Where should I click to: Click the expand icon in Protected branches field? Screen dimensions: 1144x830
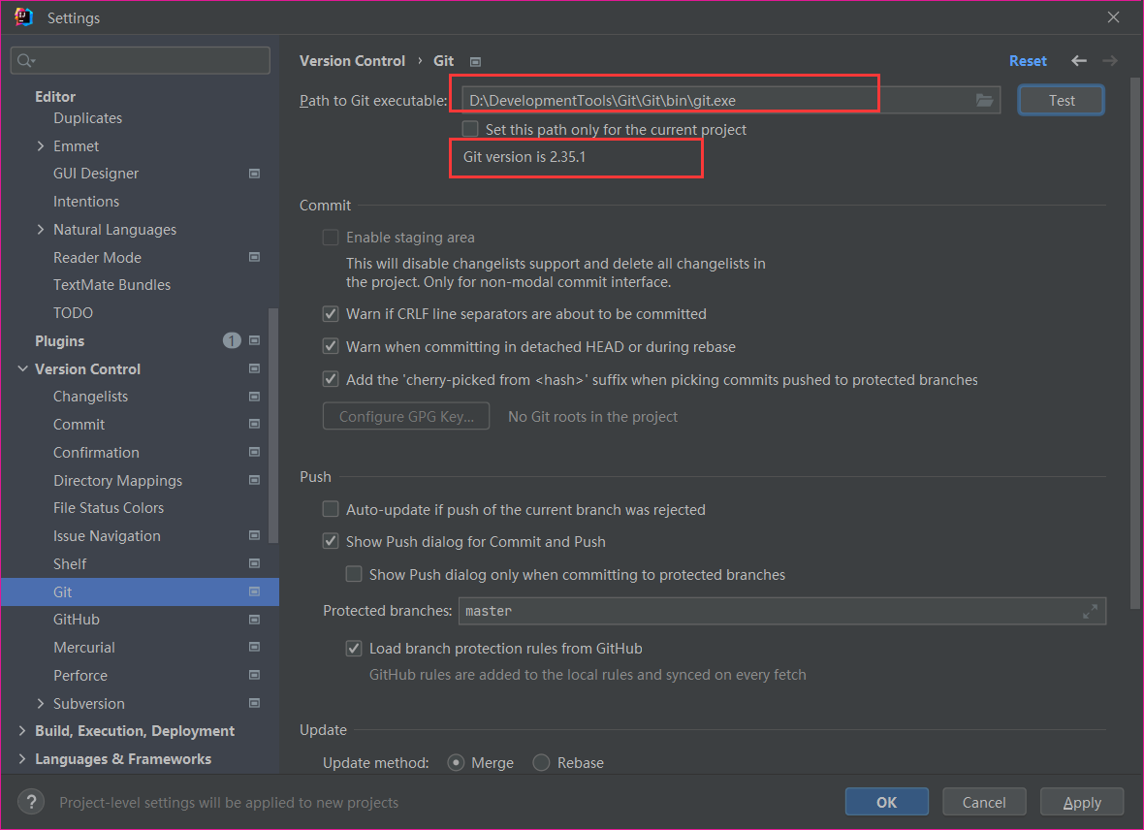pos(1090,611)
